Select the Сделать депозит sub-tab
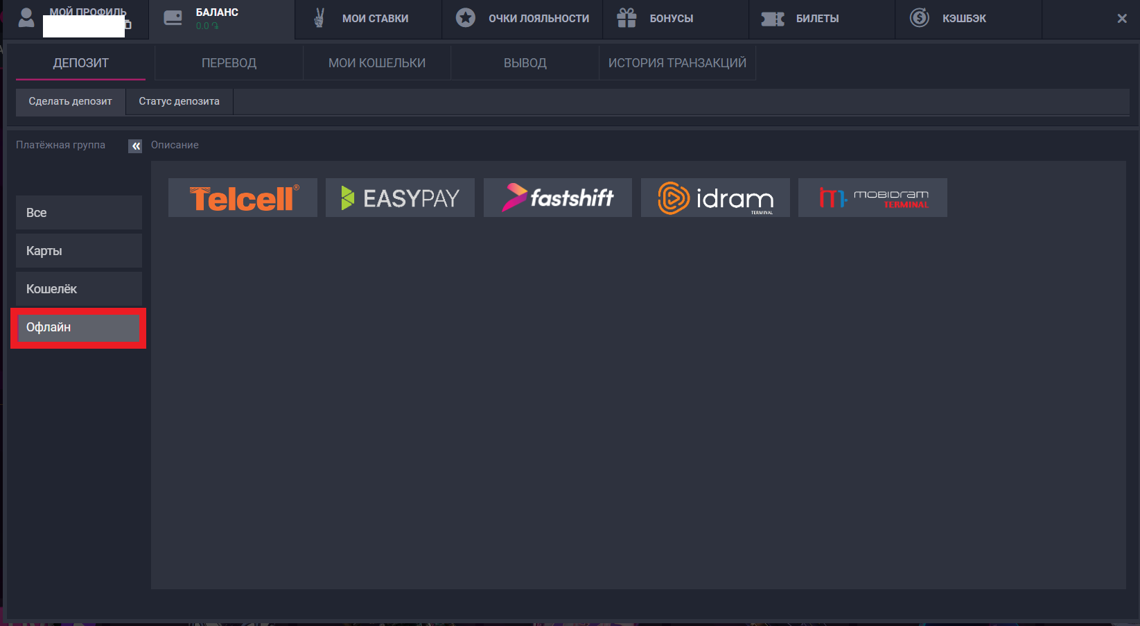 click(x=70, y=101)
